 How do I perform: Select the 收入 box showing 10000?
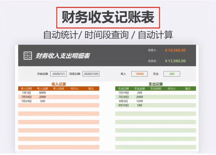pyautogui.click(x=139, y=74)
